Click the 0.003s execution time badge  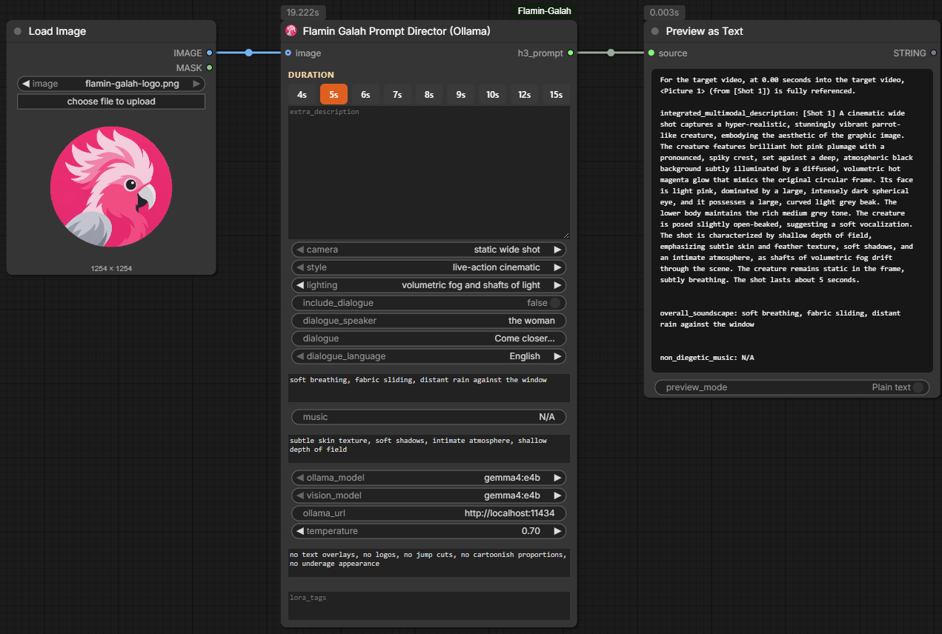click(664, 13)
